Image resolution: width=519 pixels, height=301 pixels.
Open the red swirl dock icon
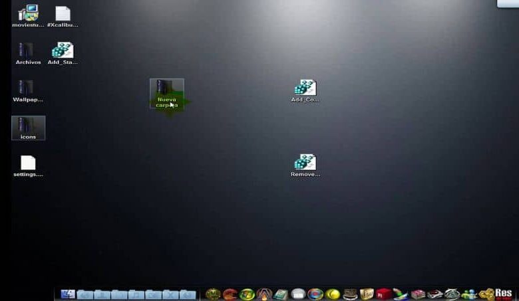(x=230, y=294)
